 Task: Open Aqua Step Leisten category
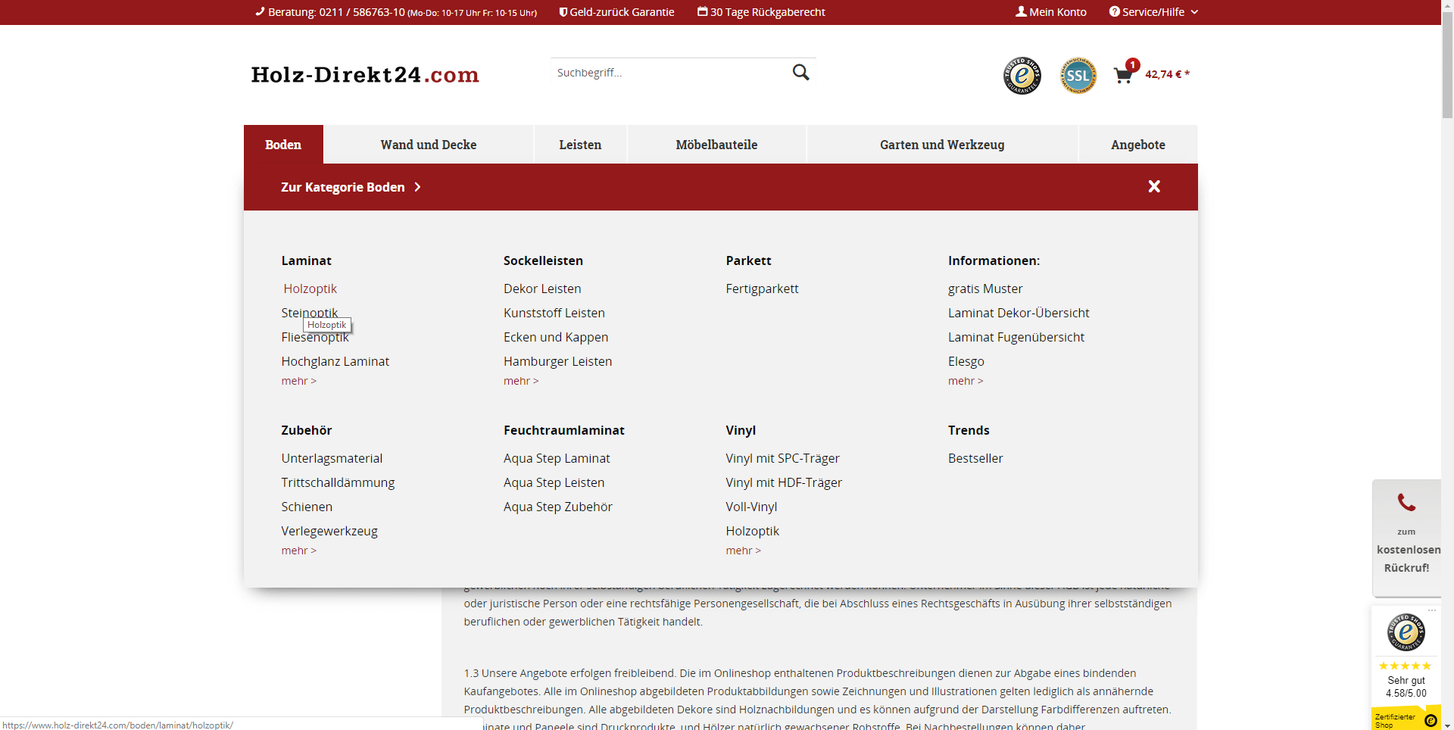554,482
